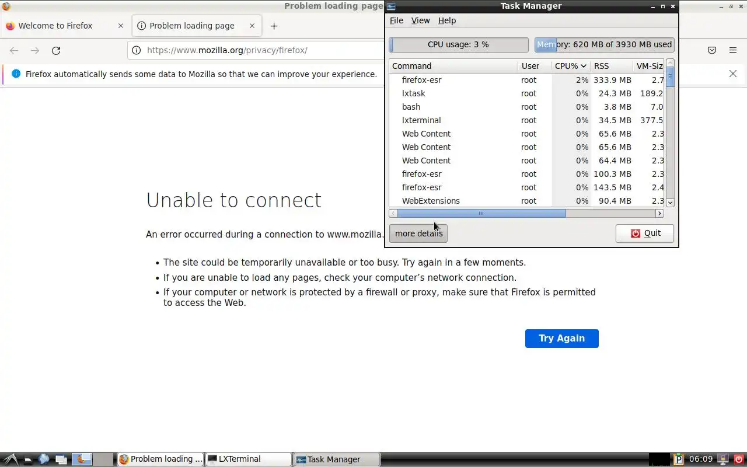Click process list scroll up arrow

pos(670,63)
